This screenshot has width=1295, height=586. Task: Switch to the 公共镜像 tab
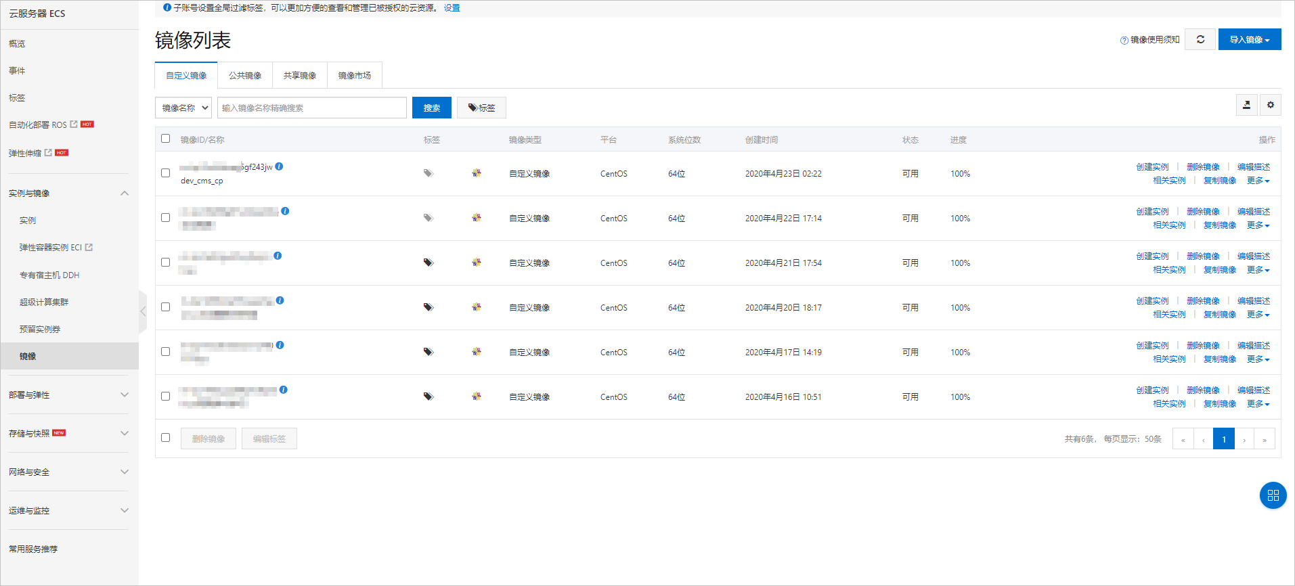(x=244, y=75)
